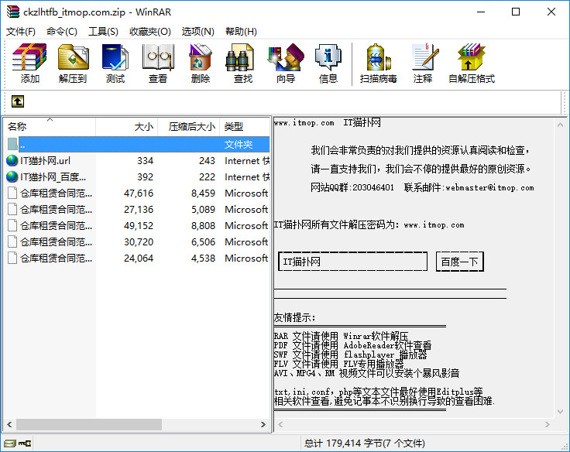The width and height of the screenshot is (570, 452).
Task: Click the drive icon in status bar
Action: (10, 443)
